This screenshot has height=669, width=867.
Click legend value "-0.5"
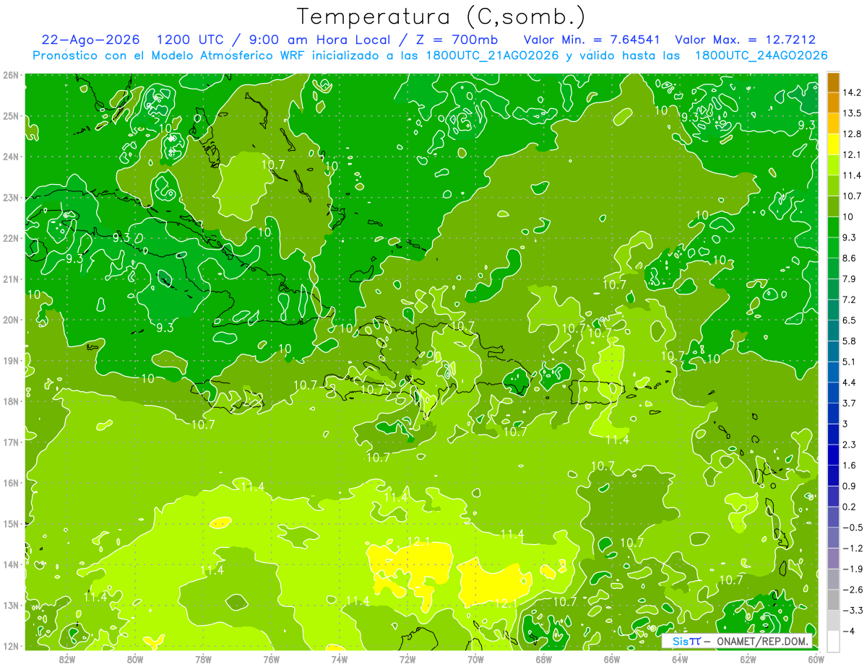[853, 528]
